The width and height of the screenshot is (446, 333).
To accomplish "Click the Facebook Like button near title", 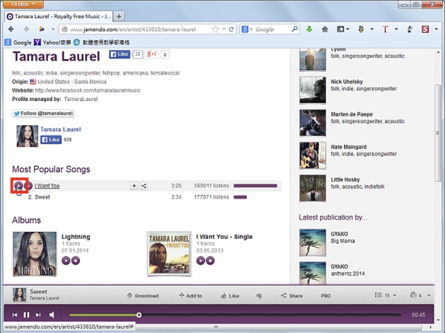I will 119,54.
